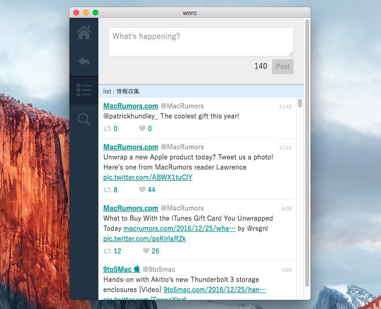The height and width of the screenshot is (309, 381).
Task: Click @rsgnl mention text
Action: point(257,228)
